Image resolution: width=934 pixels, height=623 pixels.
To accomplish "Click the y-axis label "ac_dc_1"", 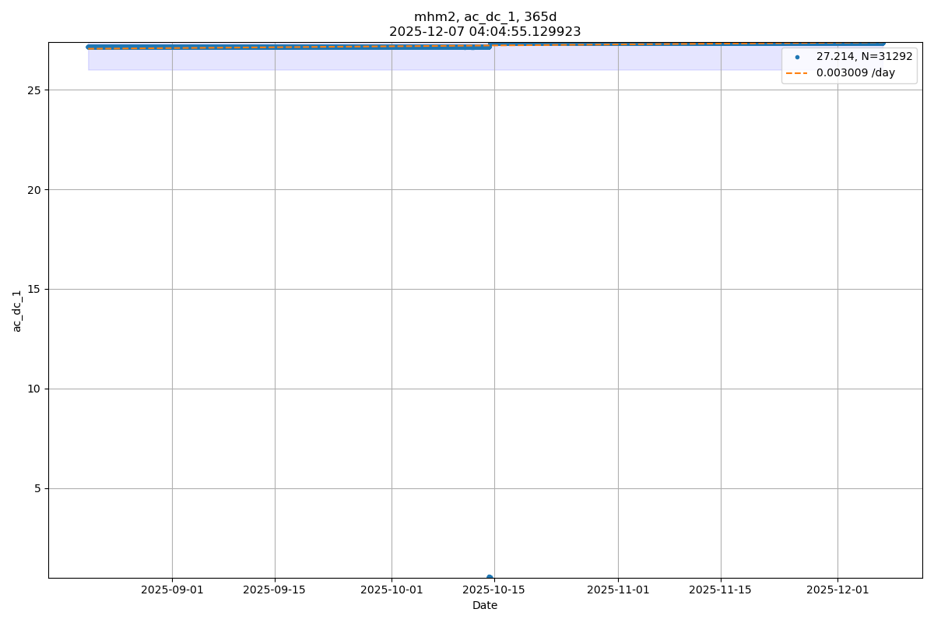I will tap(17, 311).
